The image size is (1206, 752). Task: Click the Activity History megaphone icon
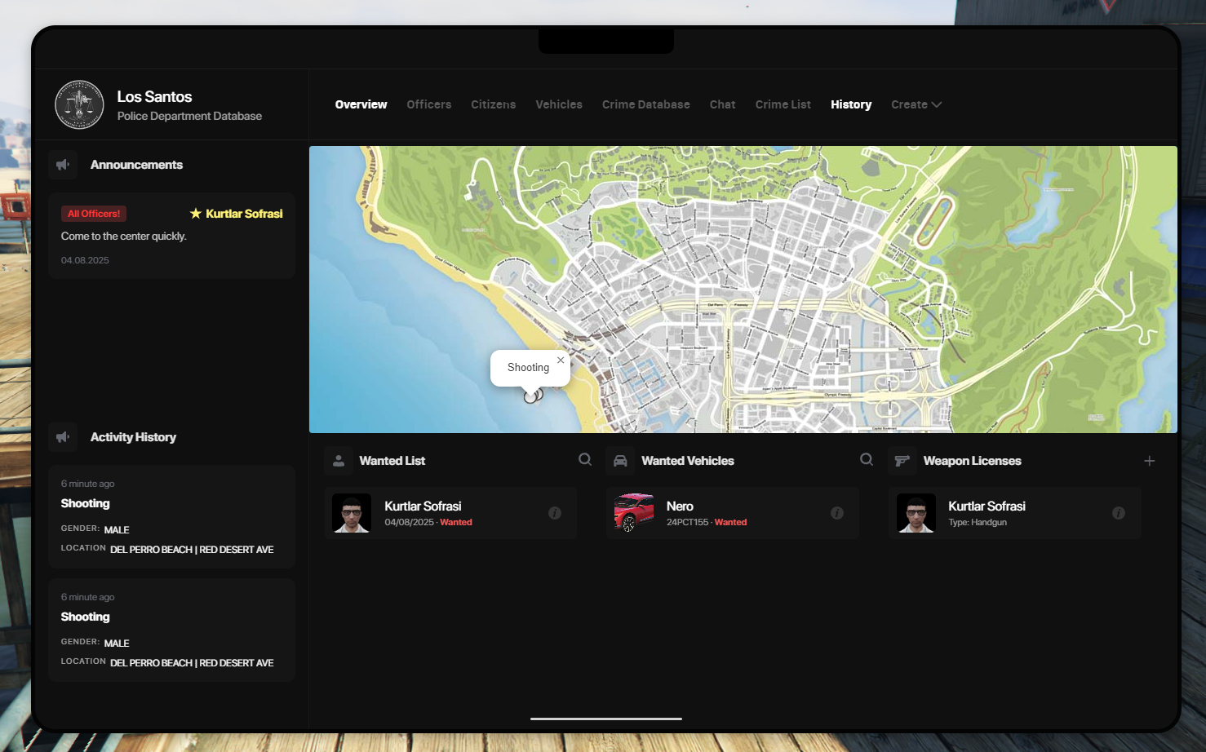tap(63, 437)
